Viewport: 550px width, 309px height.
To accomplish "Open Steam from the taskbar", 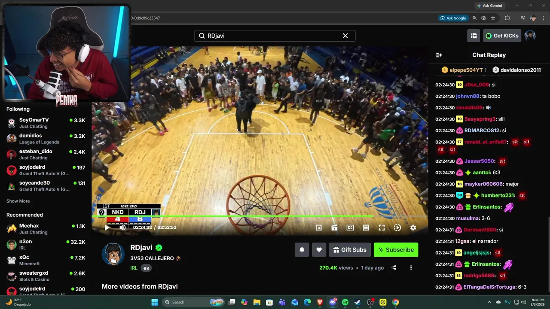I will coord(357,302).
